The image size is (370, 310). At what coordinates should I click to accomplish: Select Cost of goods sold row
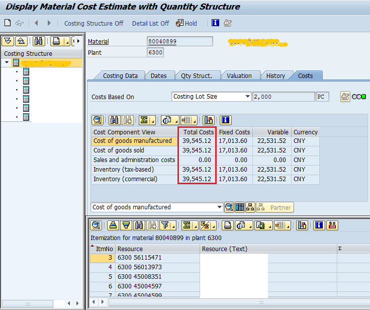click(x=205, y=150)
